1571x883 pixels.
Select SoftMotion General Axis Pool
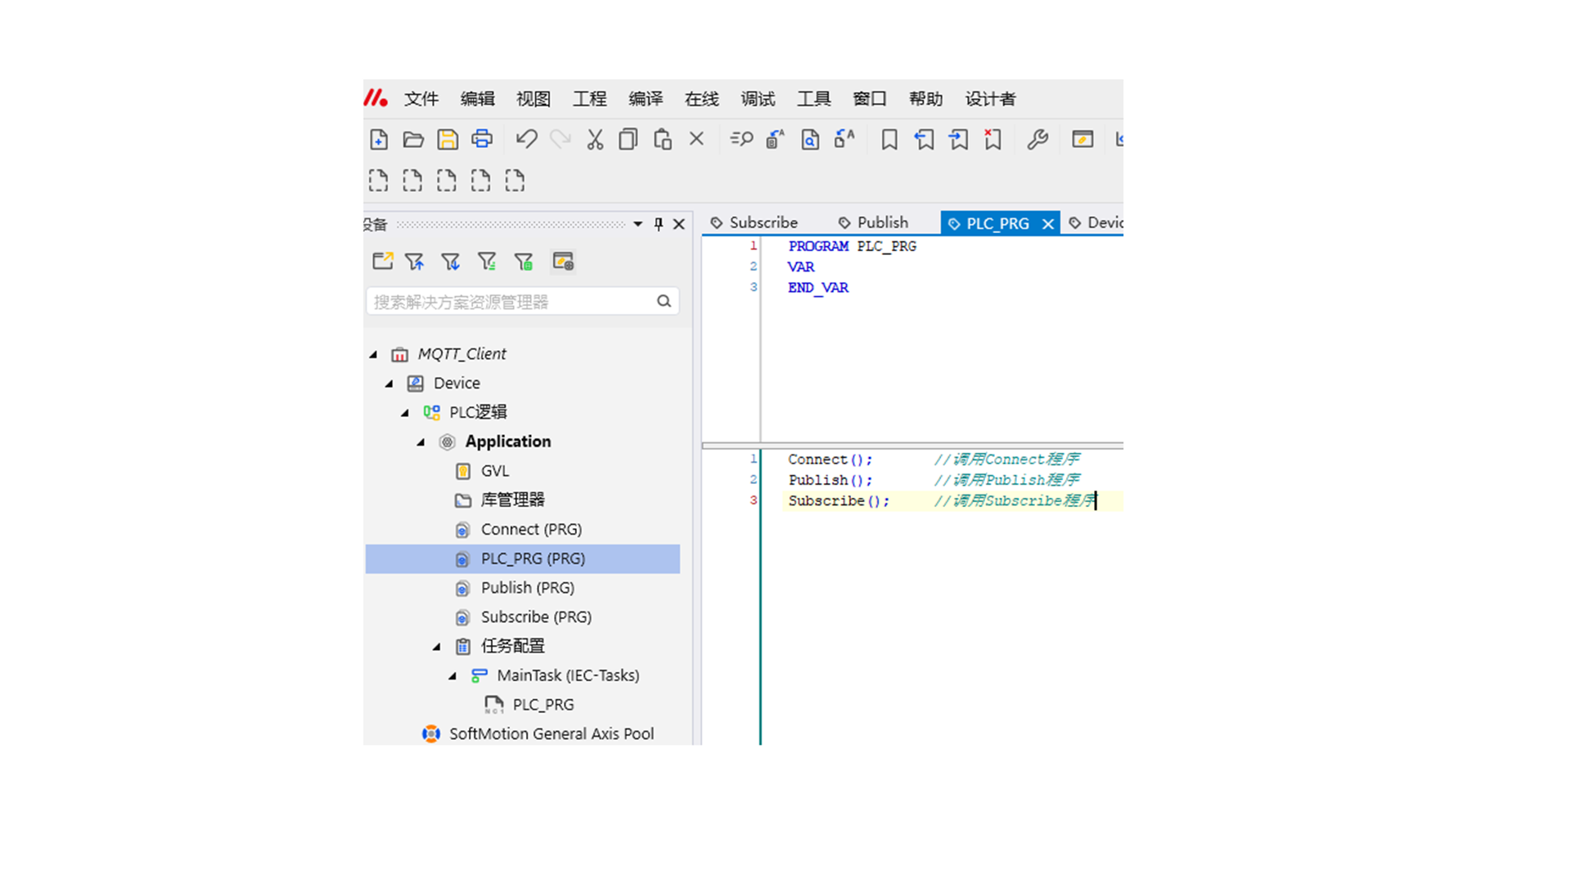pos(551,734)
